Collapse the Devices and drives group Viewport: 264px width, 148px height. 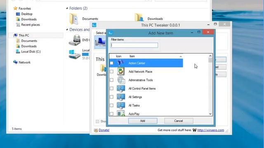point(67,30)
